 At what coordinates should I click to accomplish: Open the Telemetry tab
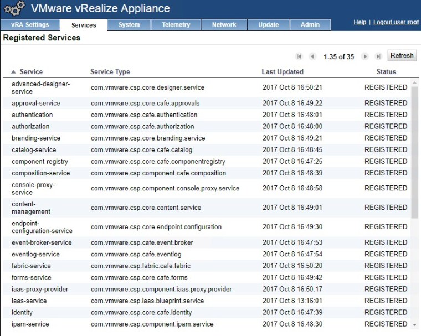[x=176, y=25]
